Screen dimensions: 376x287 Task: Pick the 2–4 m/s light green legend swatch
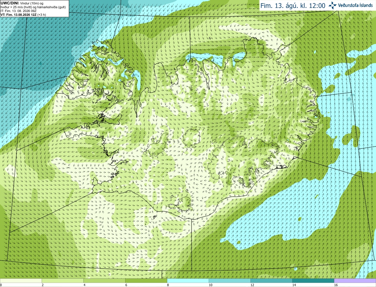[x=63, y=281]
